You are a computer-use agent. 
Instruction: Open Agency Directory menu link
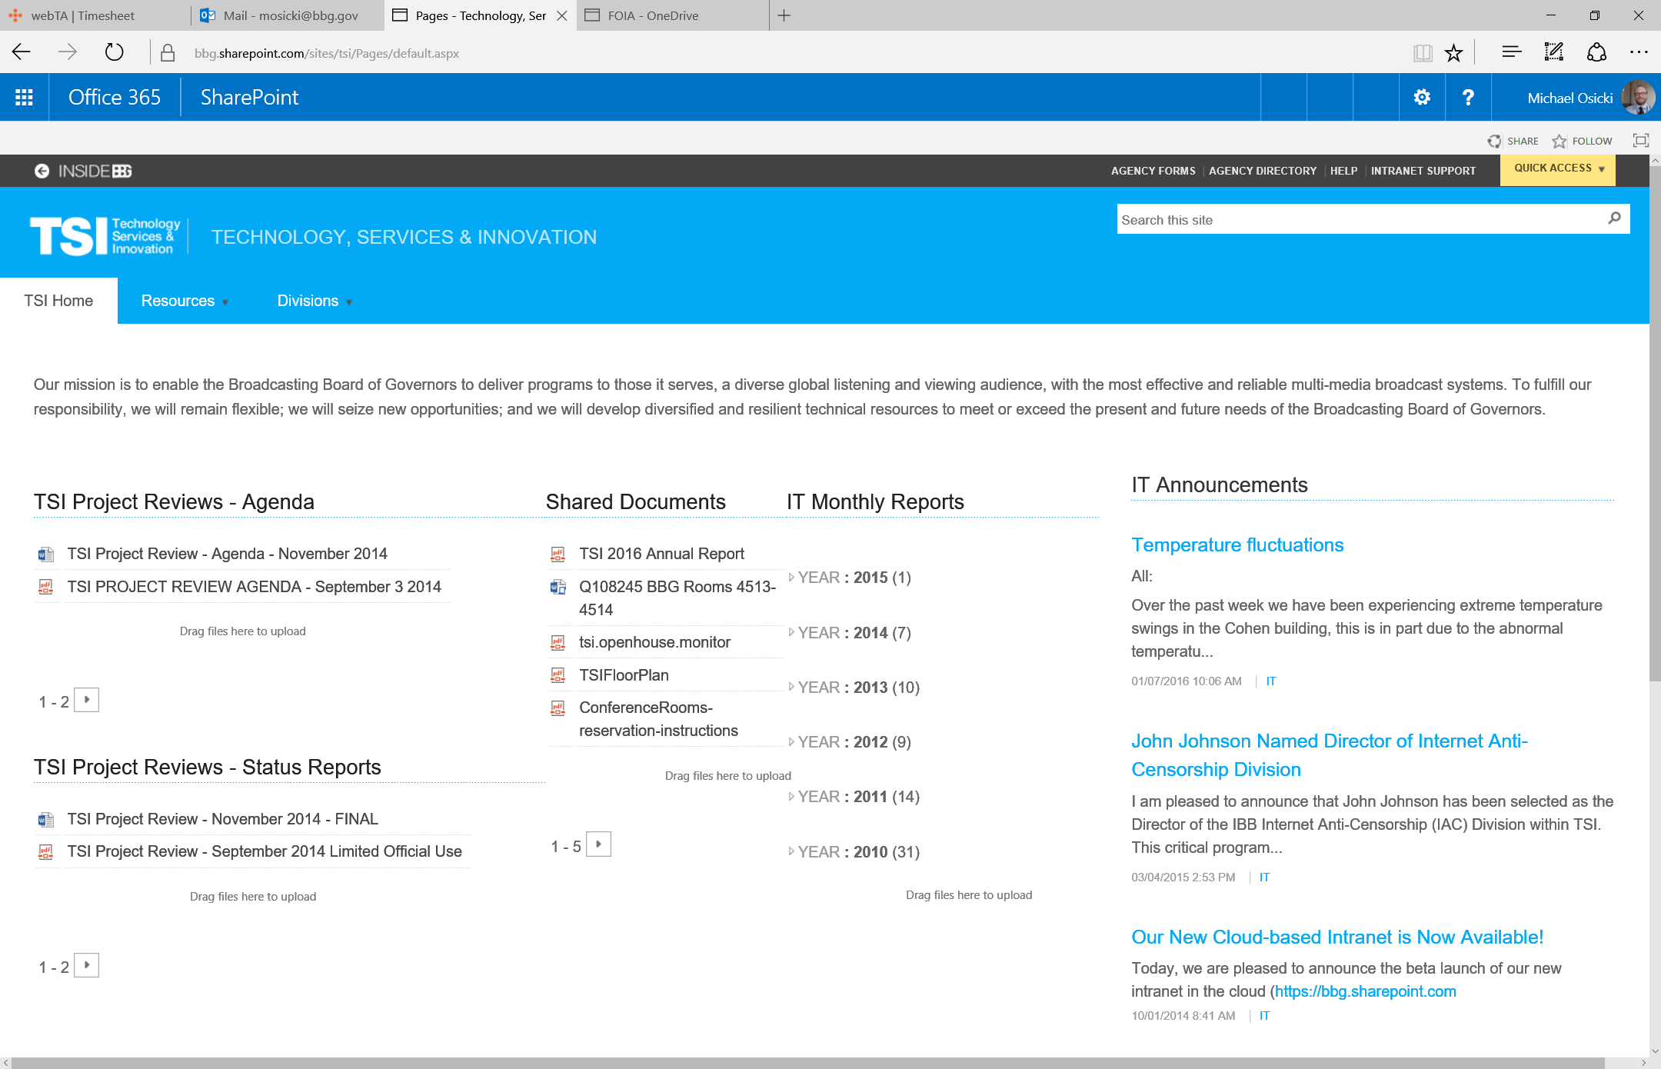(1262, 171)
